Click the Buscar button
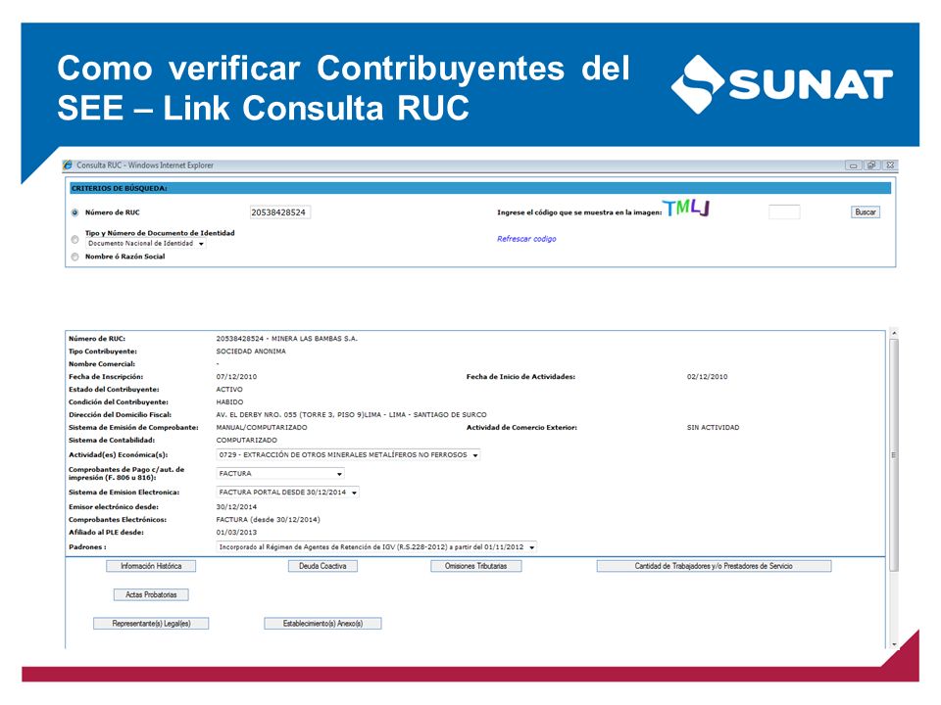Viewport: 941px width, 705px height. click(865, 211)
